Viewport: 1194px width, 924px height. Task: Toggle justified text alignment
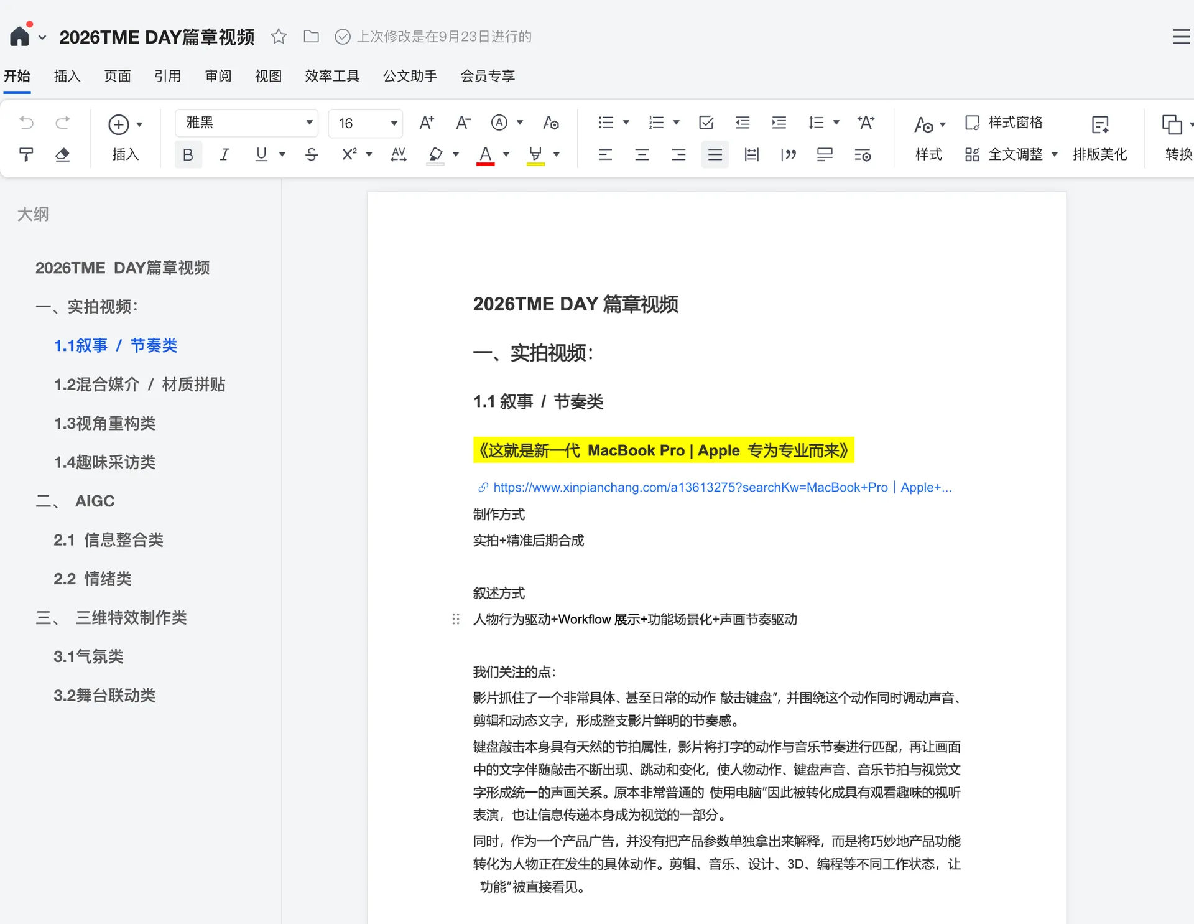(x=715, y=154)
